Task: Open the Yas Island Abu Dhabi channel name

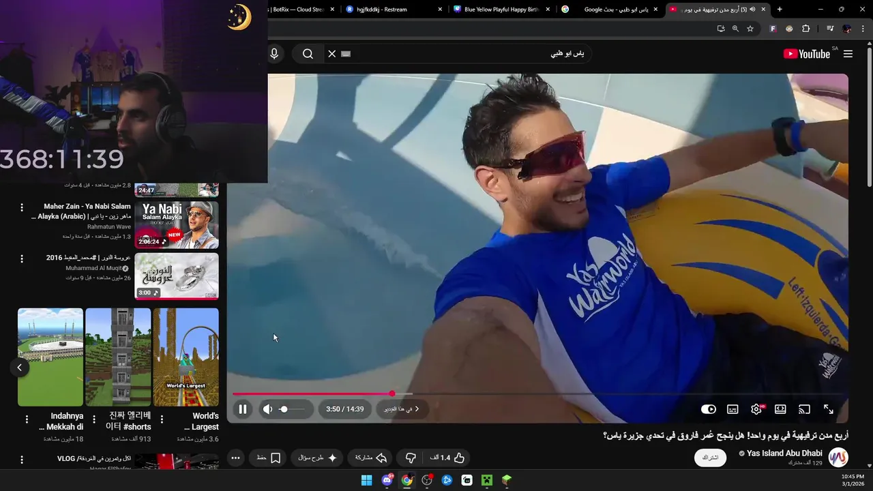Action: [784, 453]
